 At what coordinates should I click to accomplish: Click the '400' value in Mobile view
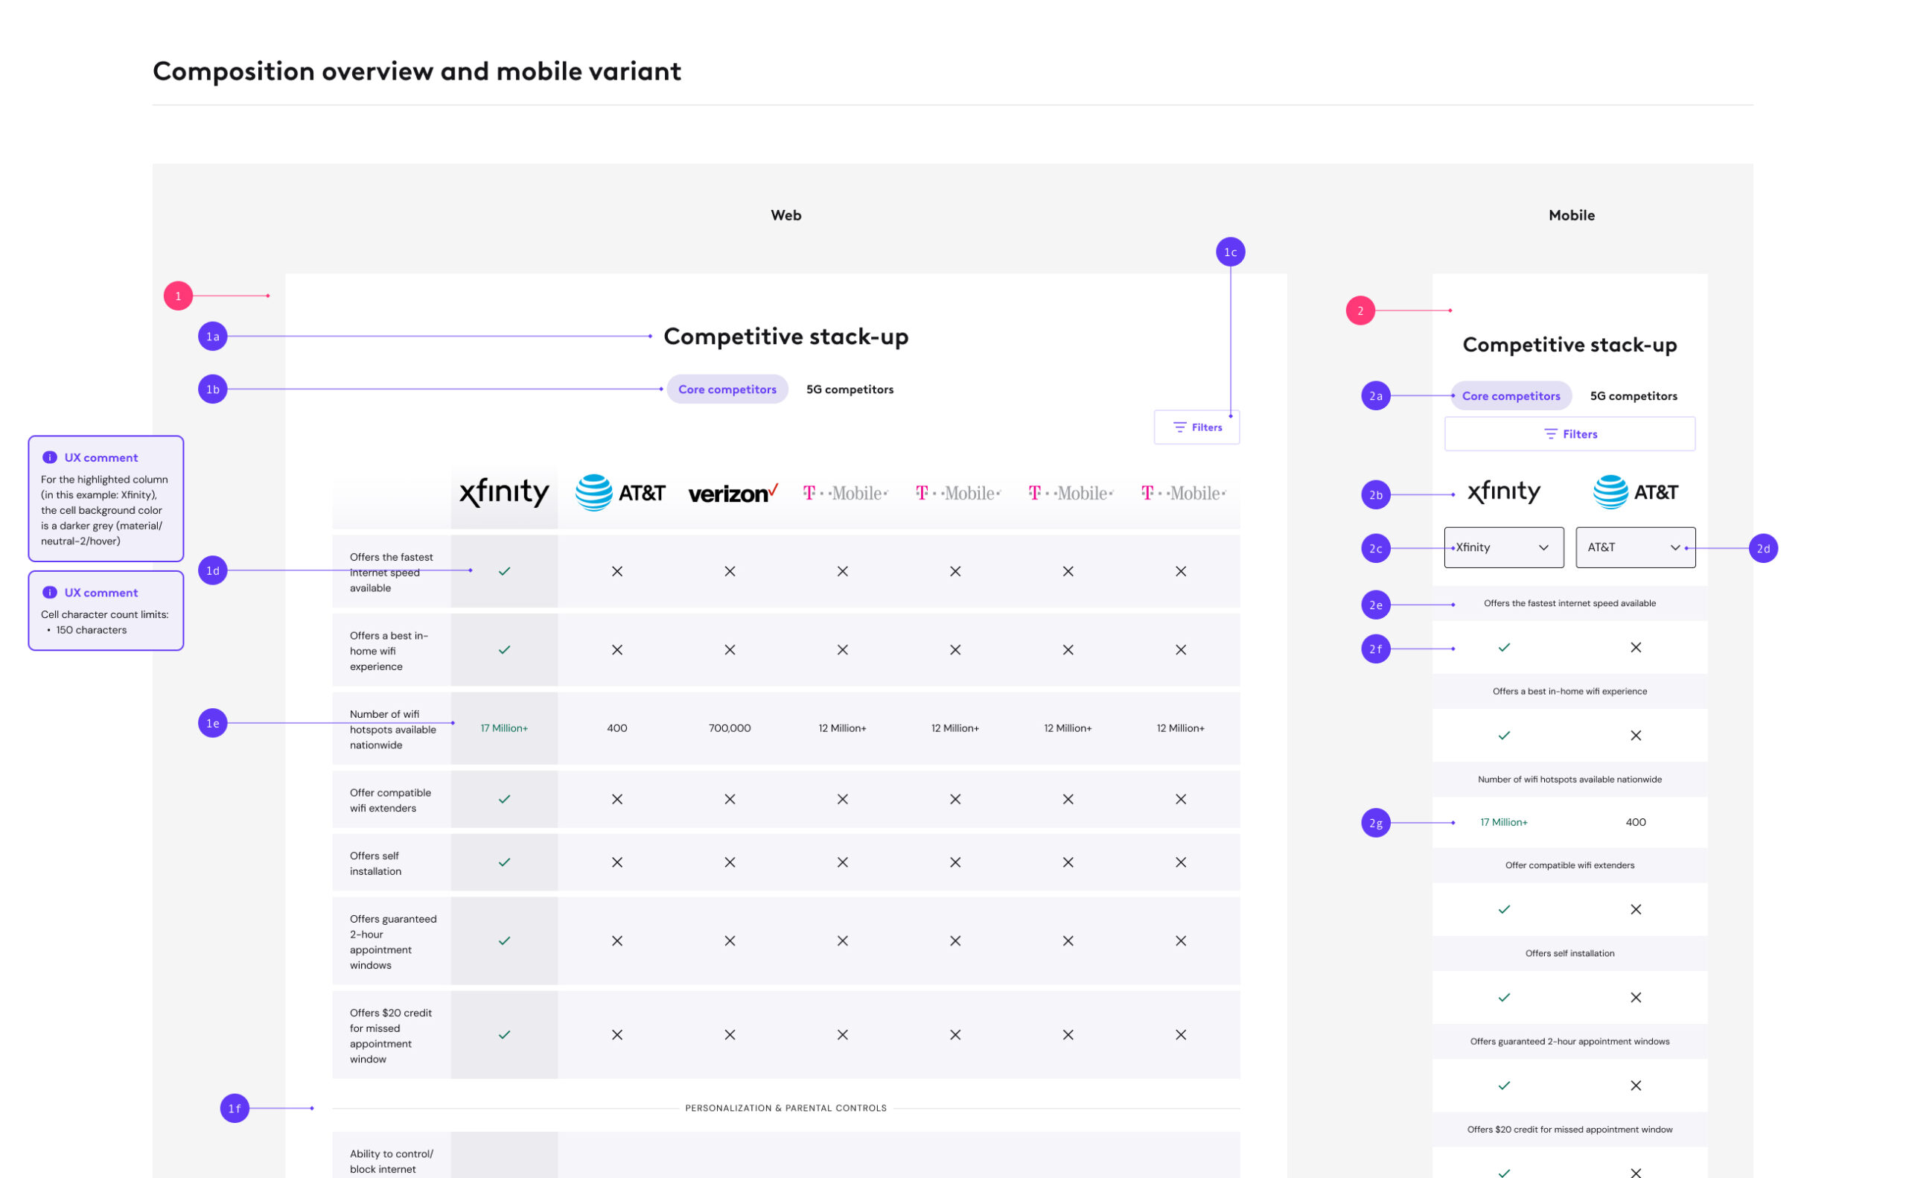[1636, 822]
